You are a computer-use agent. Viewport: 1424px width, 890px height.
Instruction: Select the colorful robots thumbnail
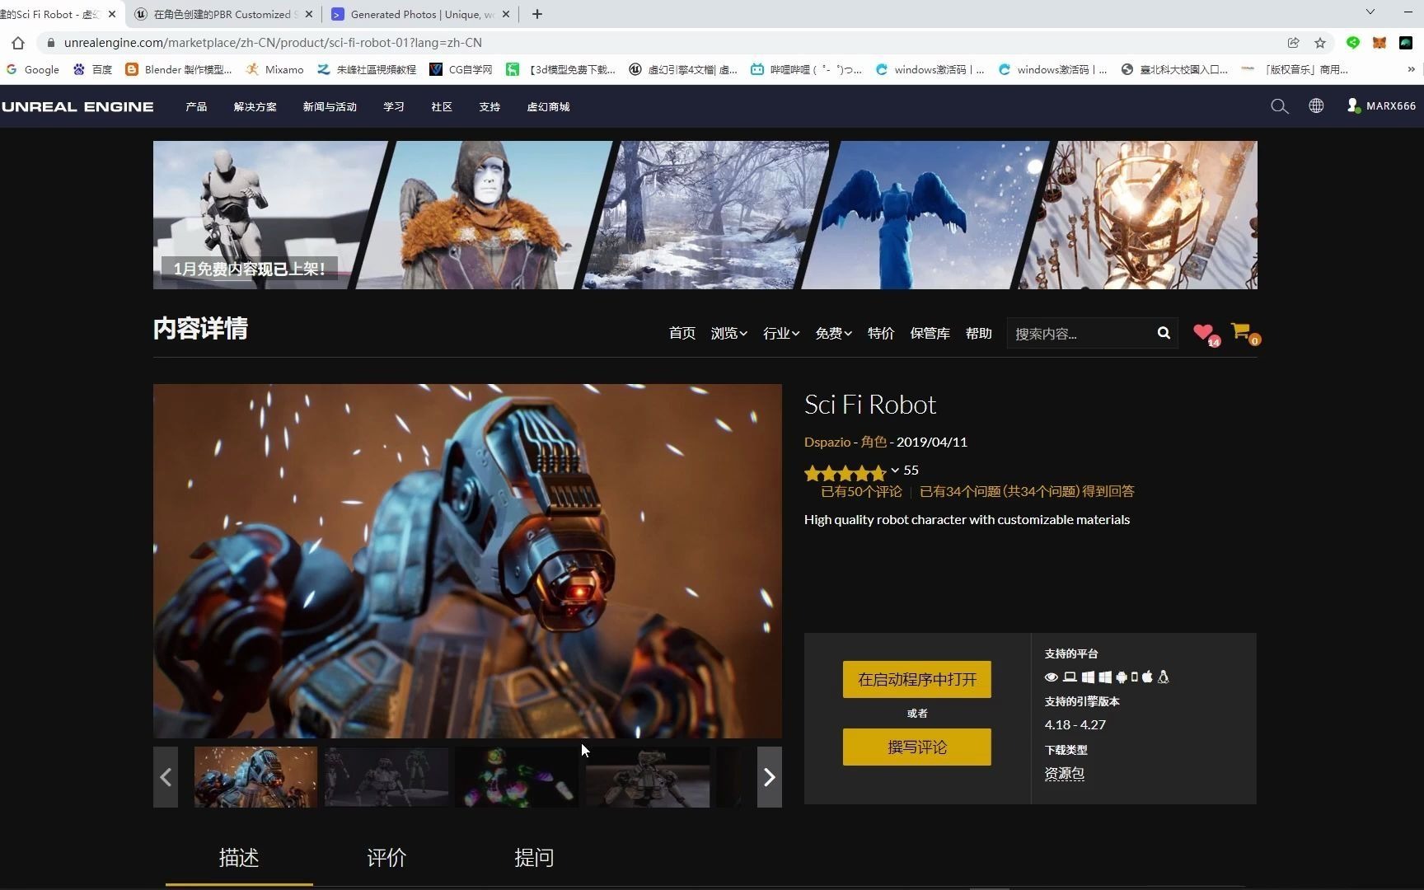coord(517,777)
